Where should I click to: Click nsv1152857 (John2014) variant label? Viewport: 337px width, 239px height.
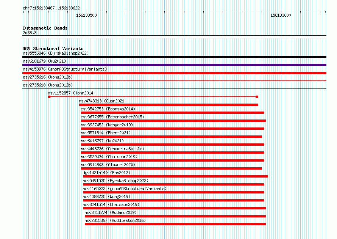coord(72,93)
